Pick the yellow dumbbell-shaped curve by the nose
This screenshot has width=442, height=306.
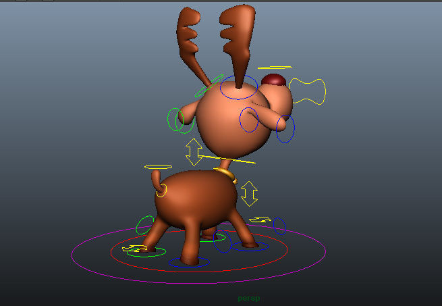(307, 91)
